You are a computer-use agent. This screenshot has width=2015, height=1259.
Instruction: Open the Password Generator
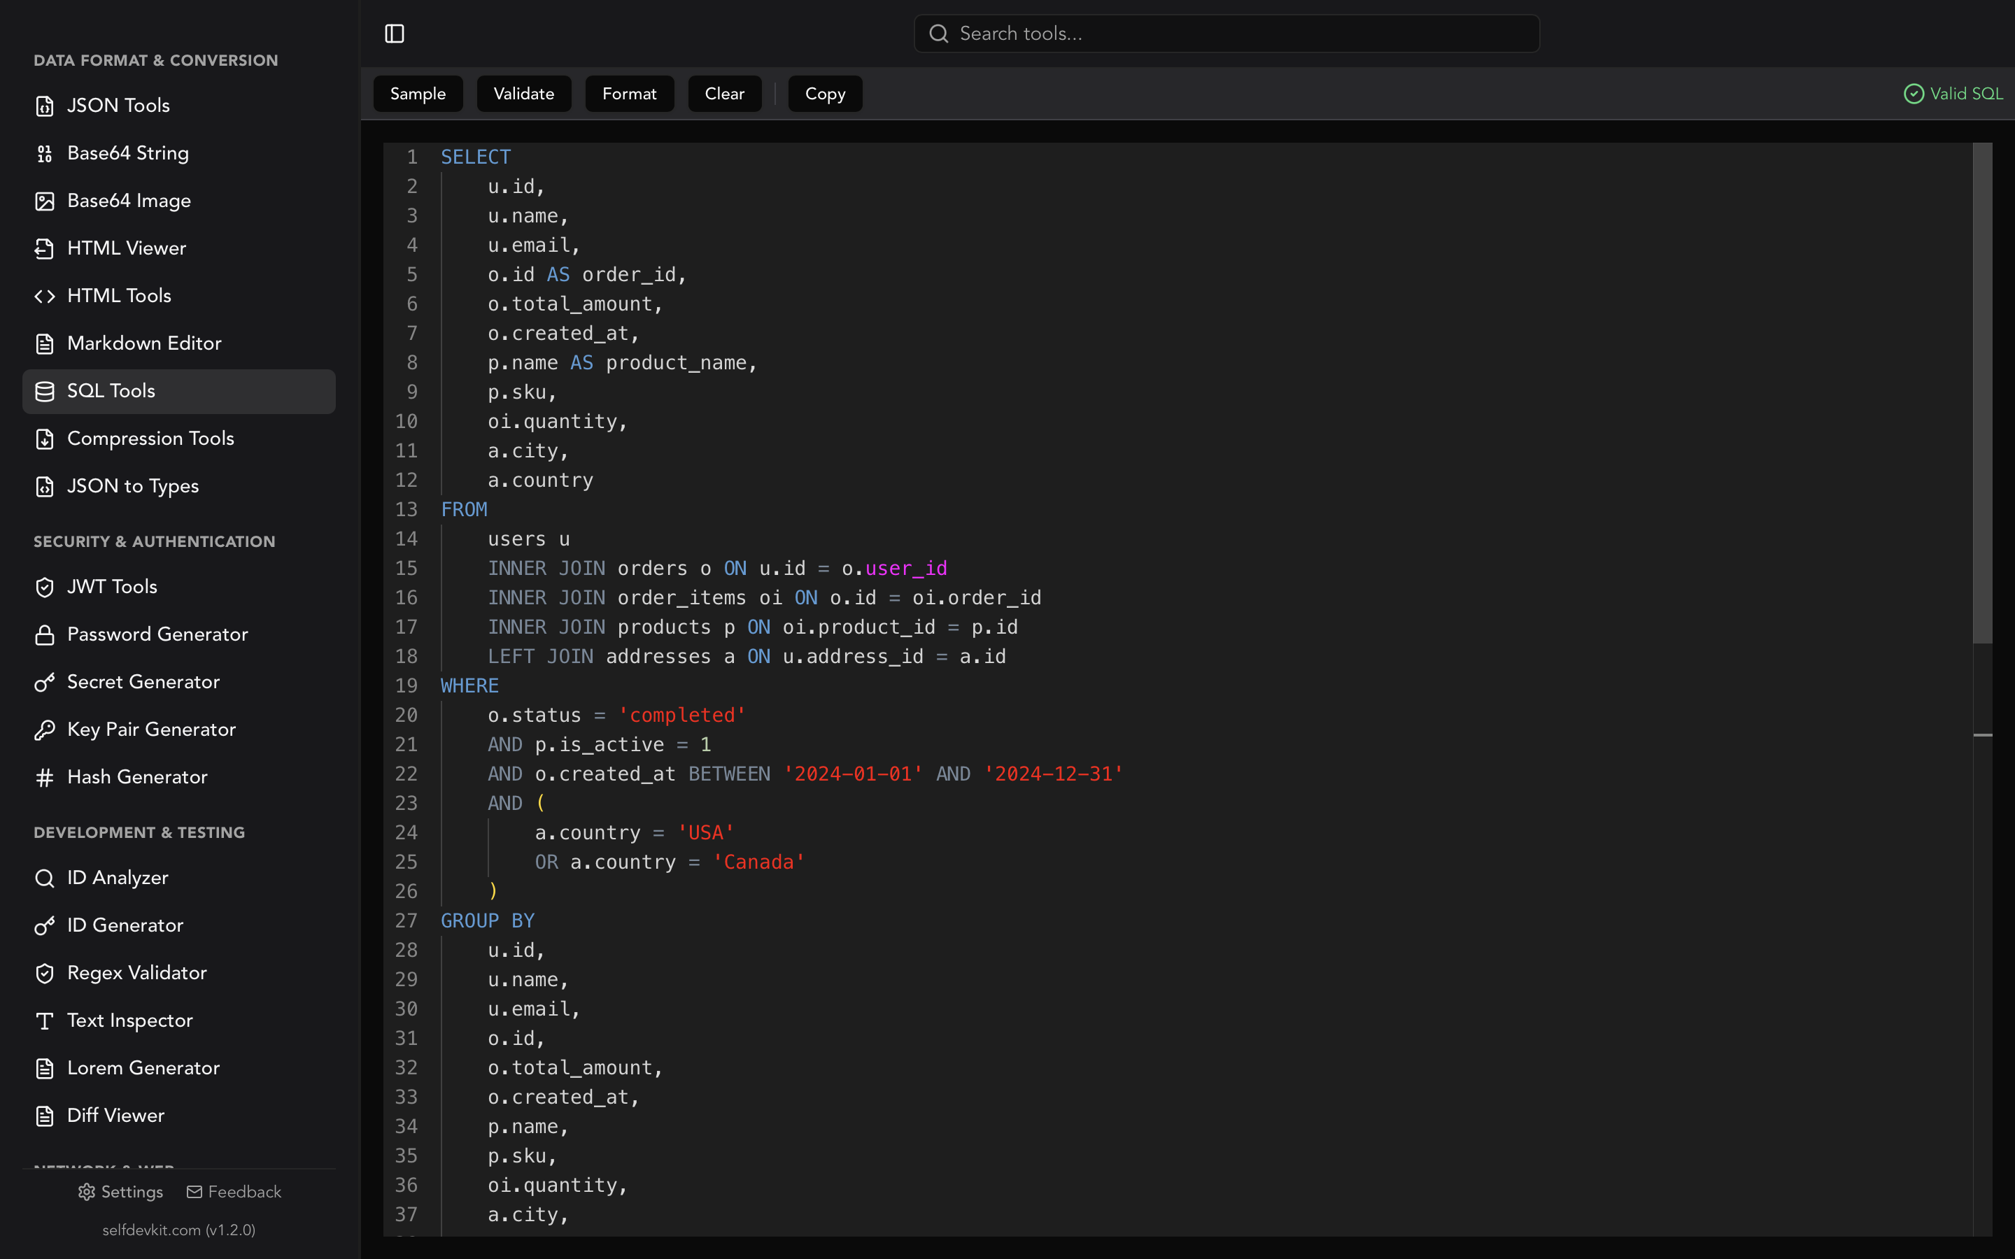click(x=157, y=634)
